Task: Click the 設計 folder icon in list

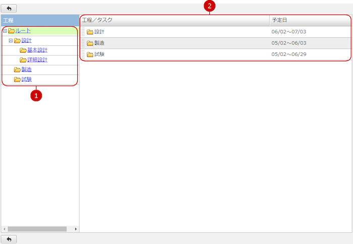Action: [90, 32]
